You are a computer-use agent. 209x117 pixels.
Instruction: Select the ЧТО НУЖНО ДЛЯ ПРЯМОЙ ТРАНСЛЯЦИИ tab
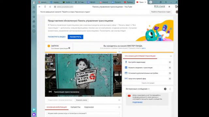pos(140,56)
